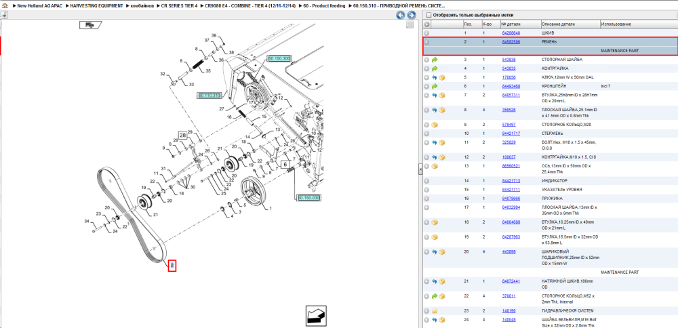Click the large arrow direction icon below diagram

pos(316,316)
